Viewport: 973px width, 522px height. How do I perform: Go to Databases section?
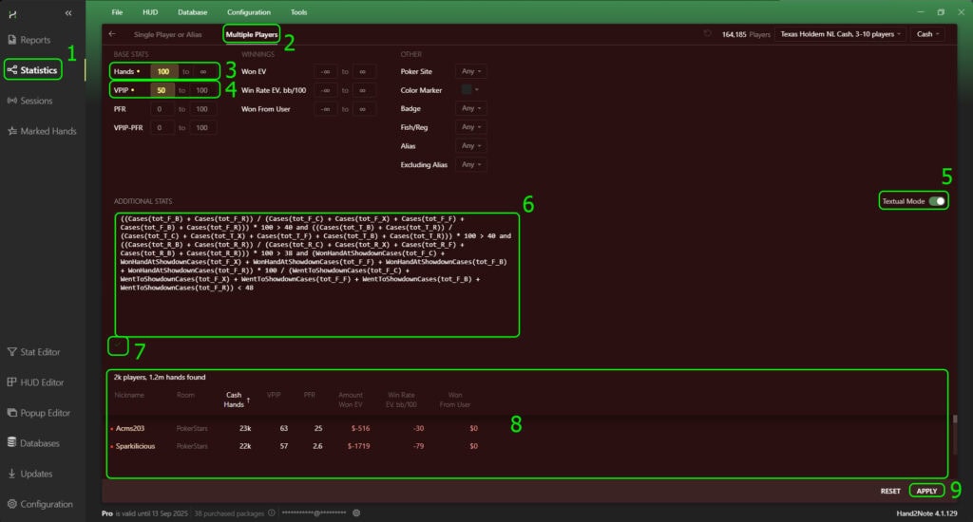pyautogui.click(x=39, y=443)
